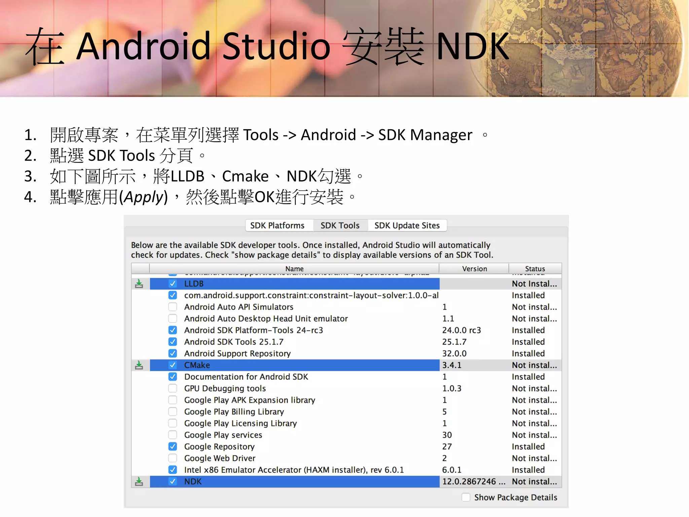Switch to the SDK Platforms tab

click(x=277, y=226)
